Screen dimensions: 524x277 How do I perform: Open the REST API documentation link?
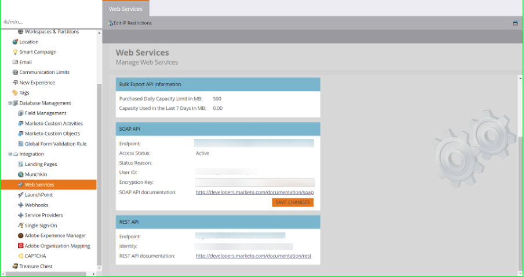(x=253, y=256)
